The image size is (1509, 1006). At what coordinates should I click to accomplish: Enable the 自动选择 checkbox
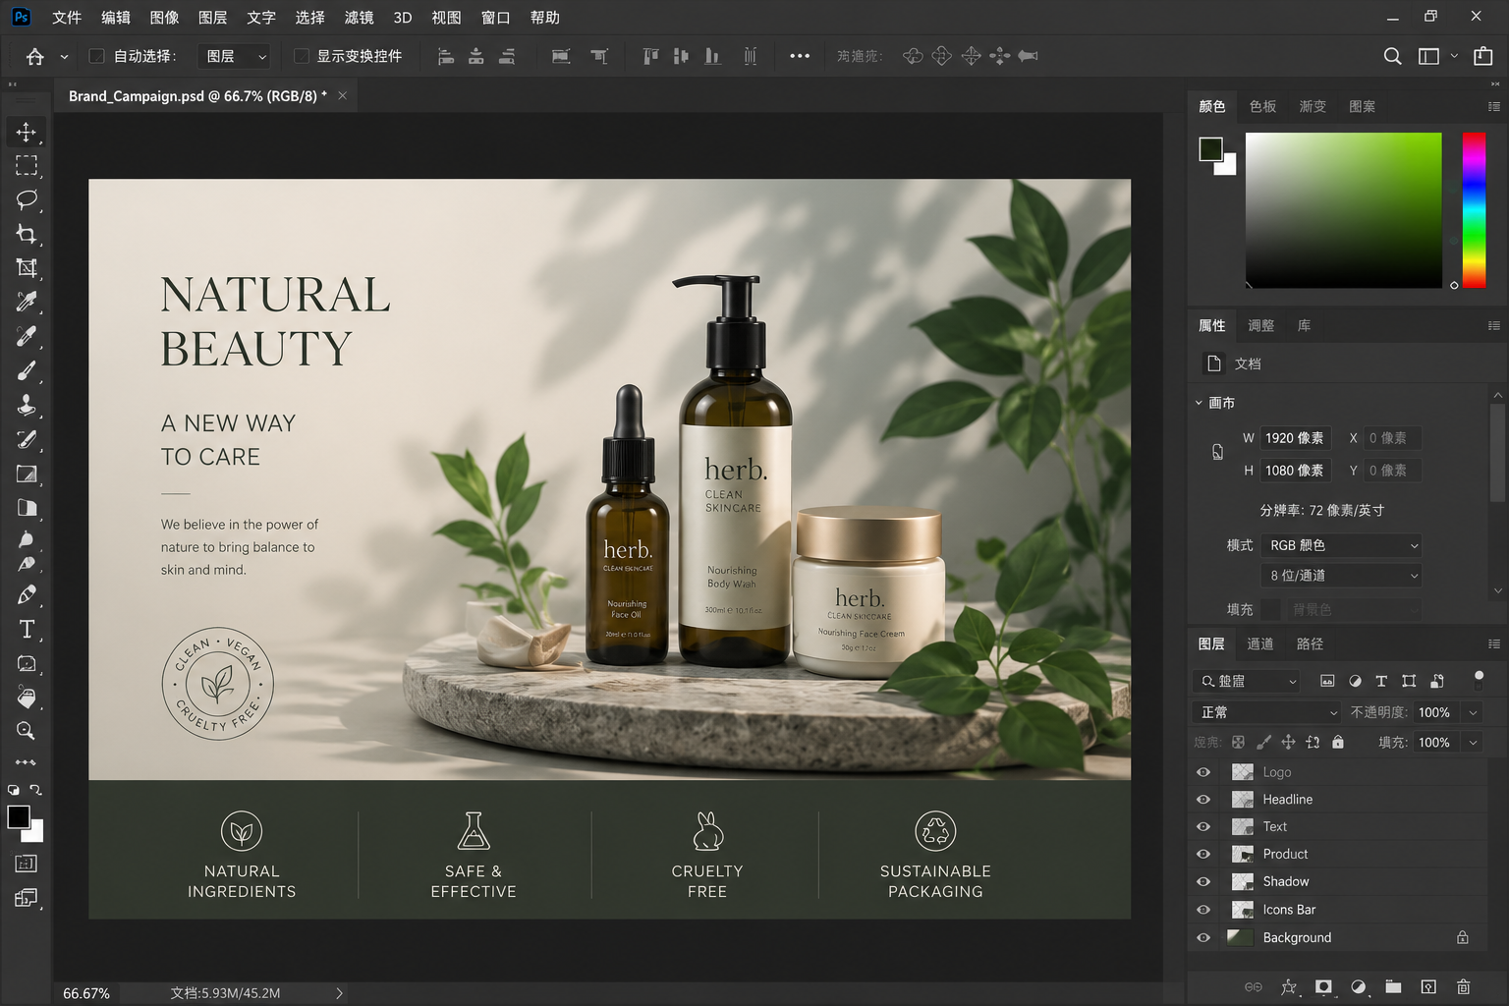pos(96,56)
